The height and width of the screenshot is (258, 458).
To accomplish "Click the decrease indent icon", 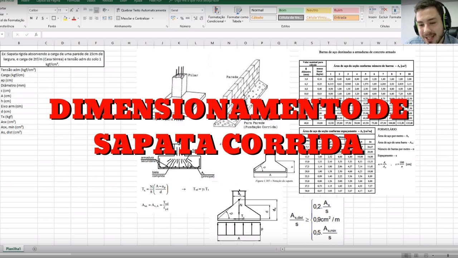I will click(104, 18).
